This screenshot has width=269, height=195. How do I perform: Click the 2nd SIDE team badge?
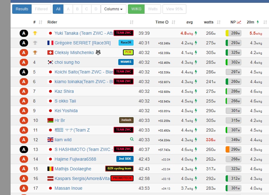click(x=125, y=159)
